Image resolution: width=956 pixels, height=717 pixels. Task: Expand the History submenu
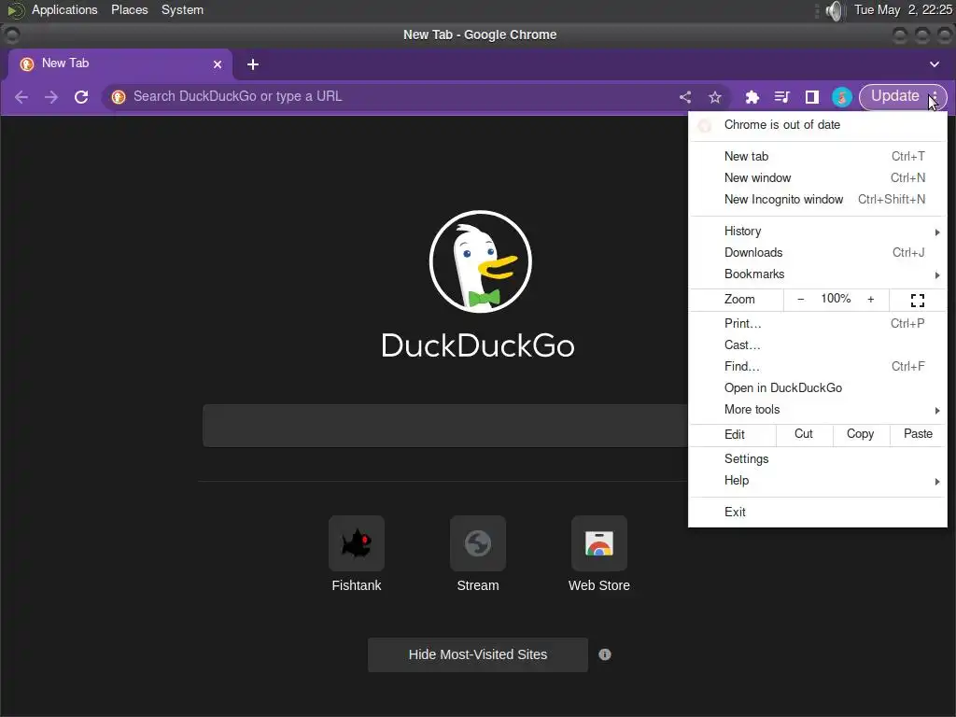(818, 232)
